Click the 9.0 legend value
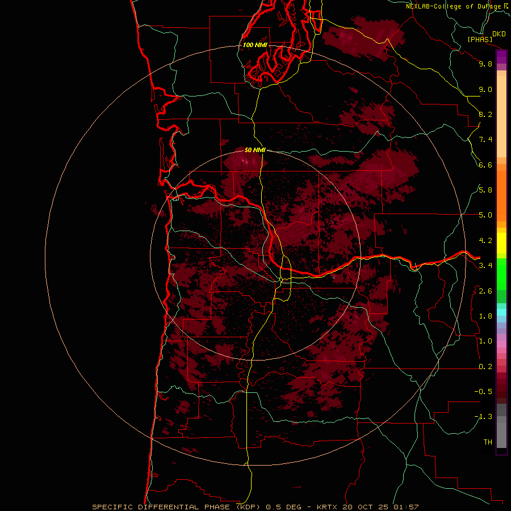 tap(485, 89)
